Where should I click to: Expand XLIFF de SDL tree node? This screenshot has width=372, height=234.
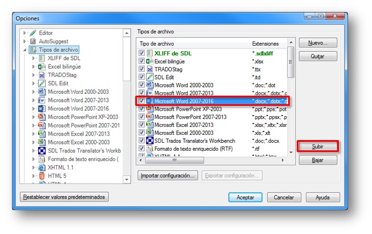click(33, 58)
